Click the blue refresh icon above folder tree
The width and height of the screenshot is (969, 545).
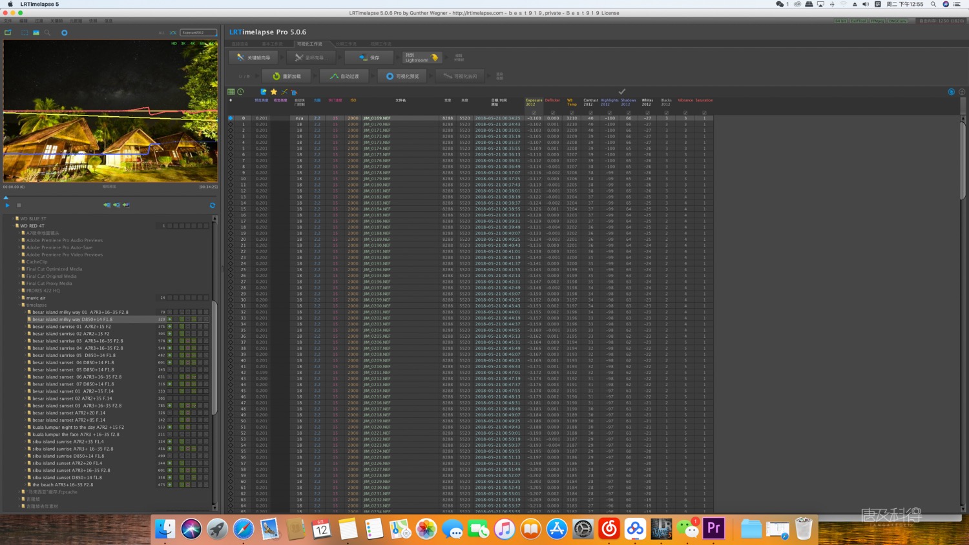coord(212,205)
